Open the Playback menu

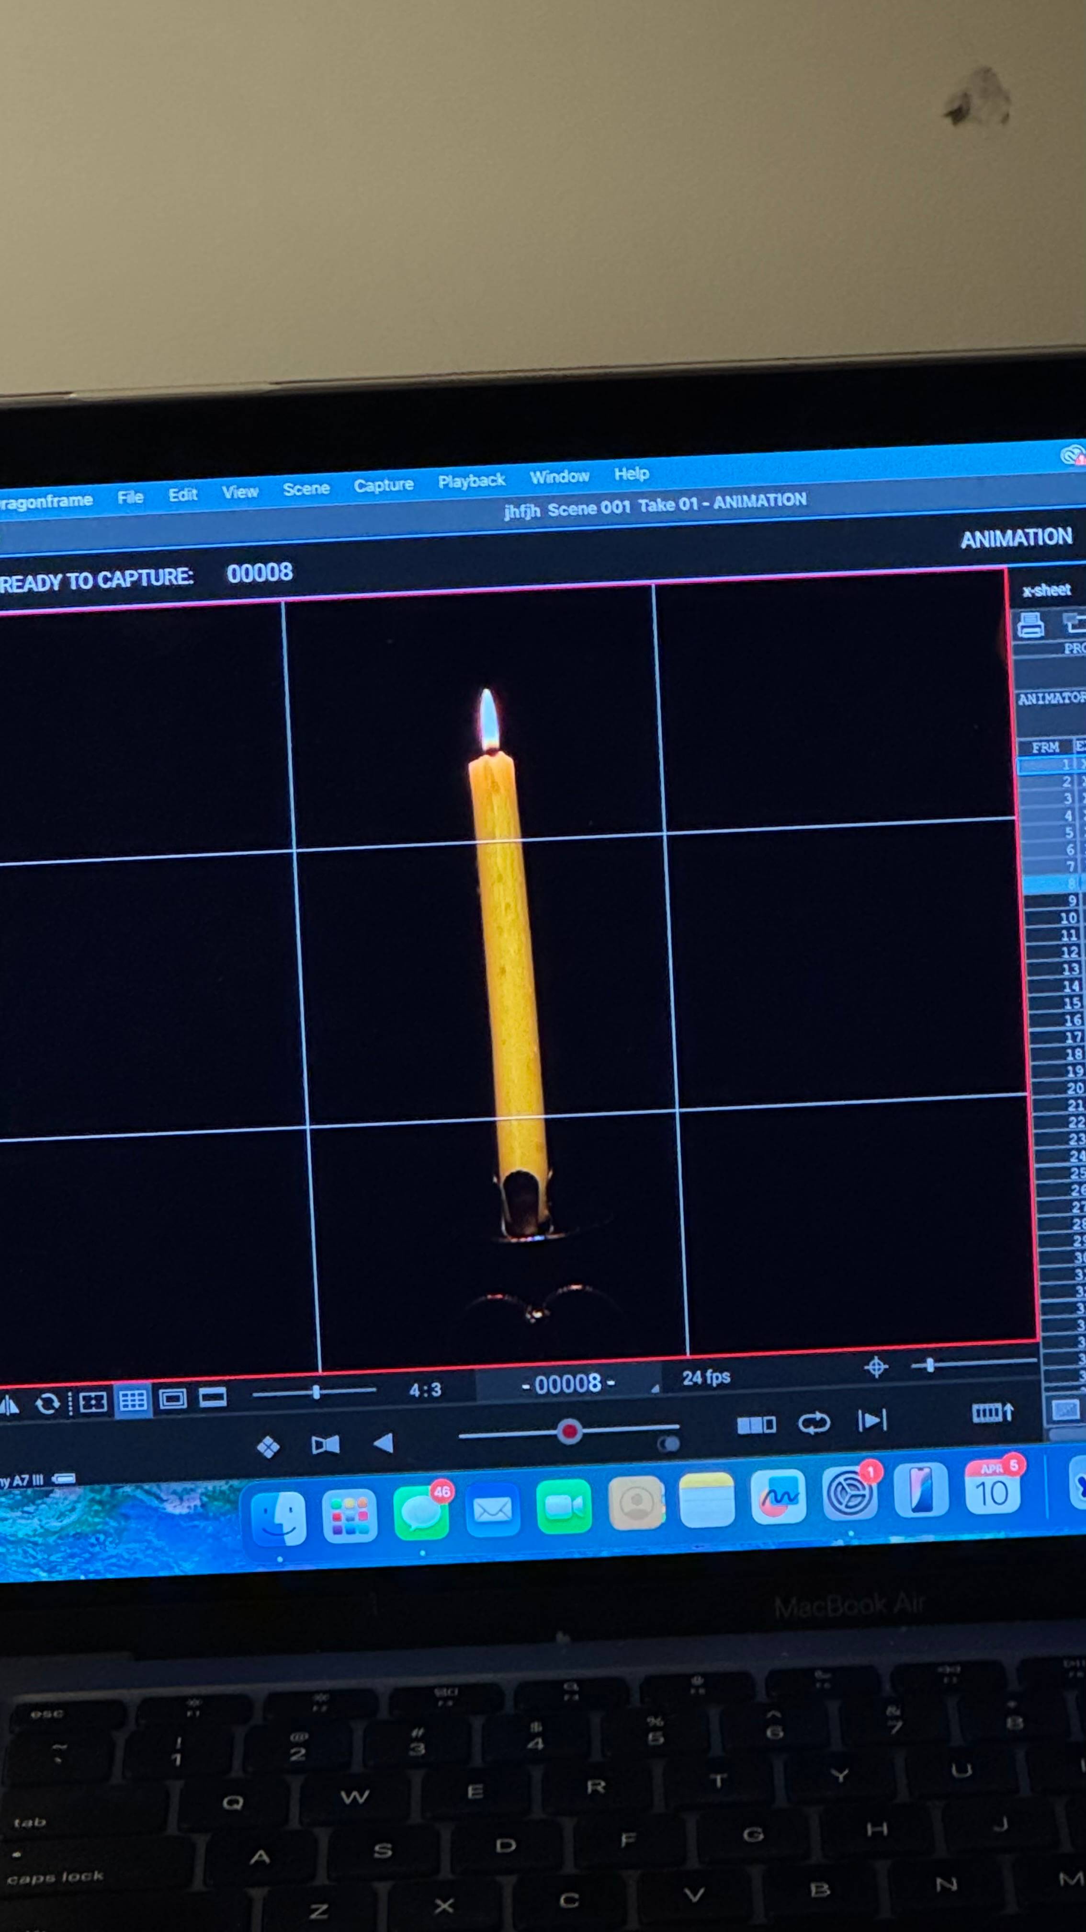[472, 480]
